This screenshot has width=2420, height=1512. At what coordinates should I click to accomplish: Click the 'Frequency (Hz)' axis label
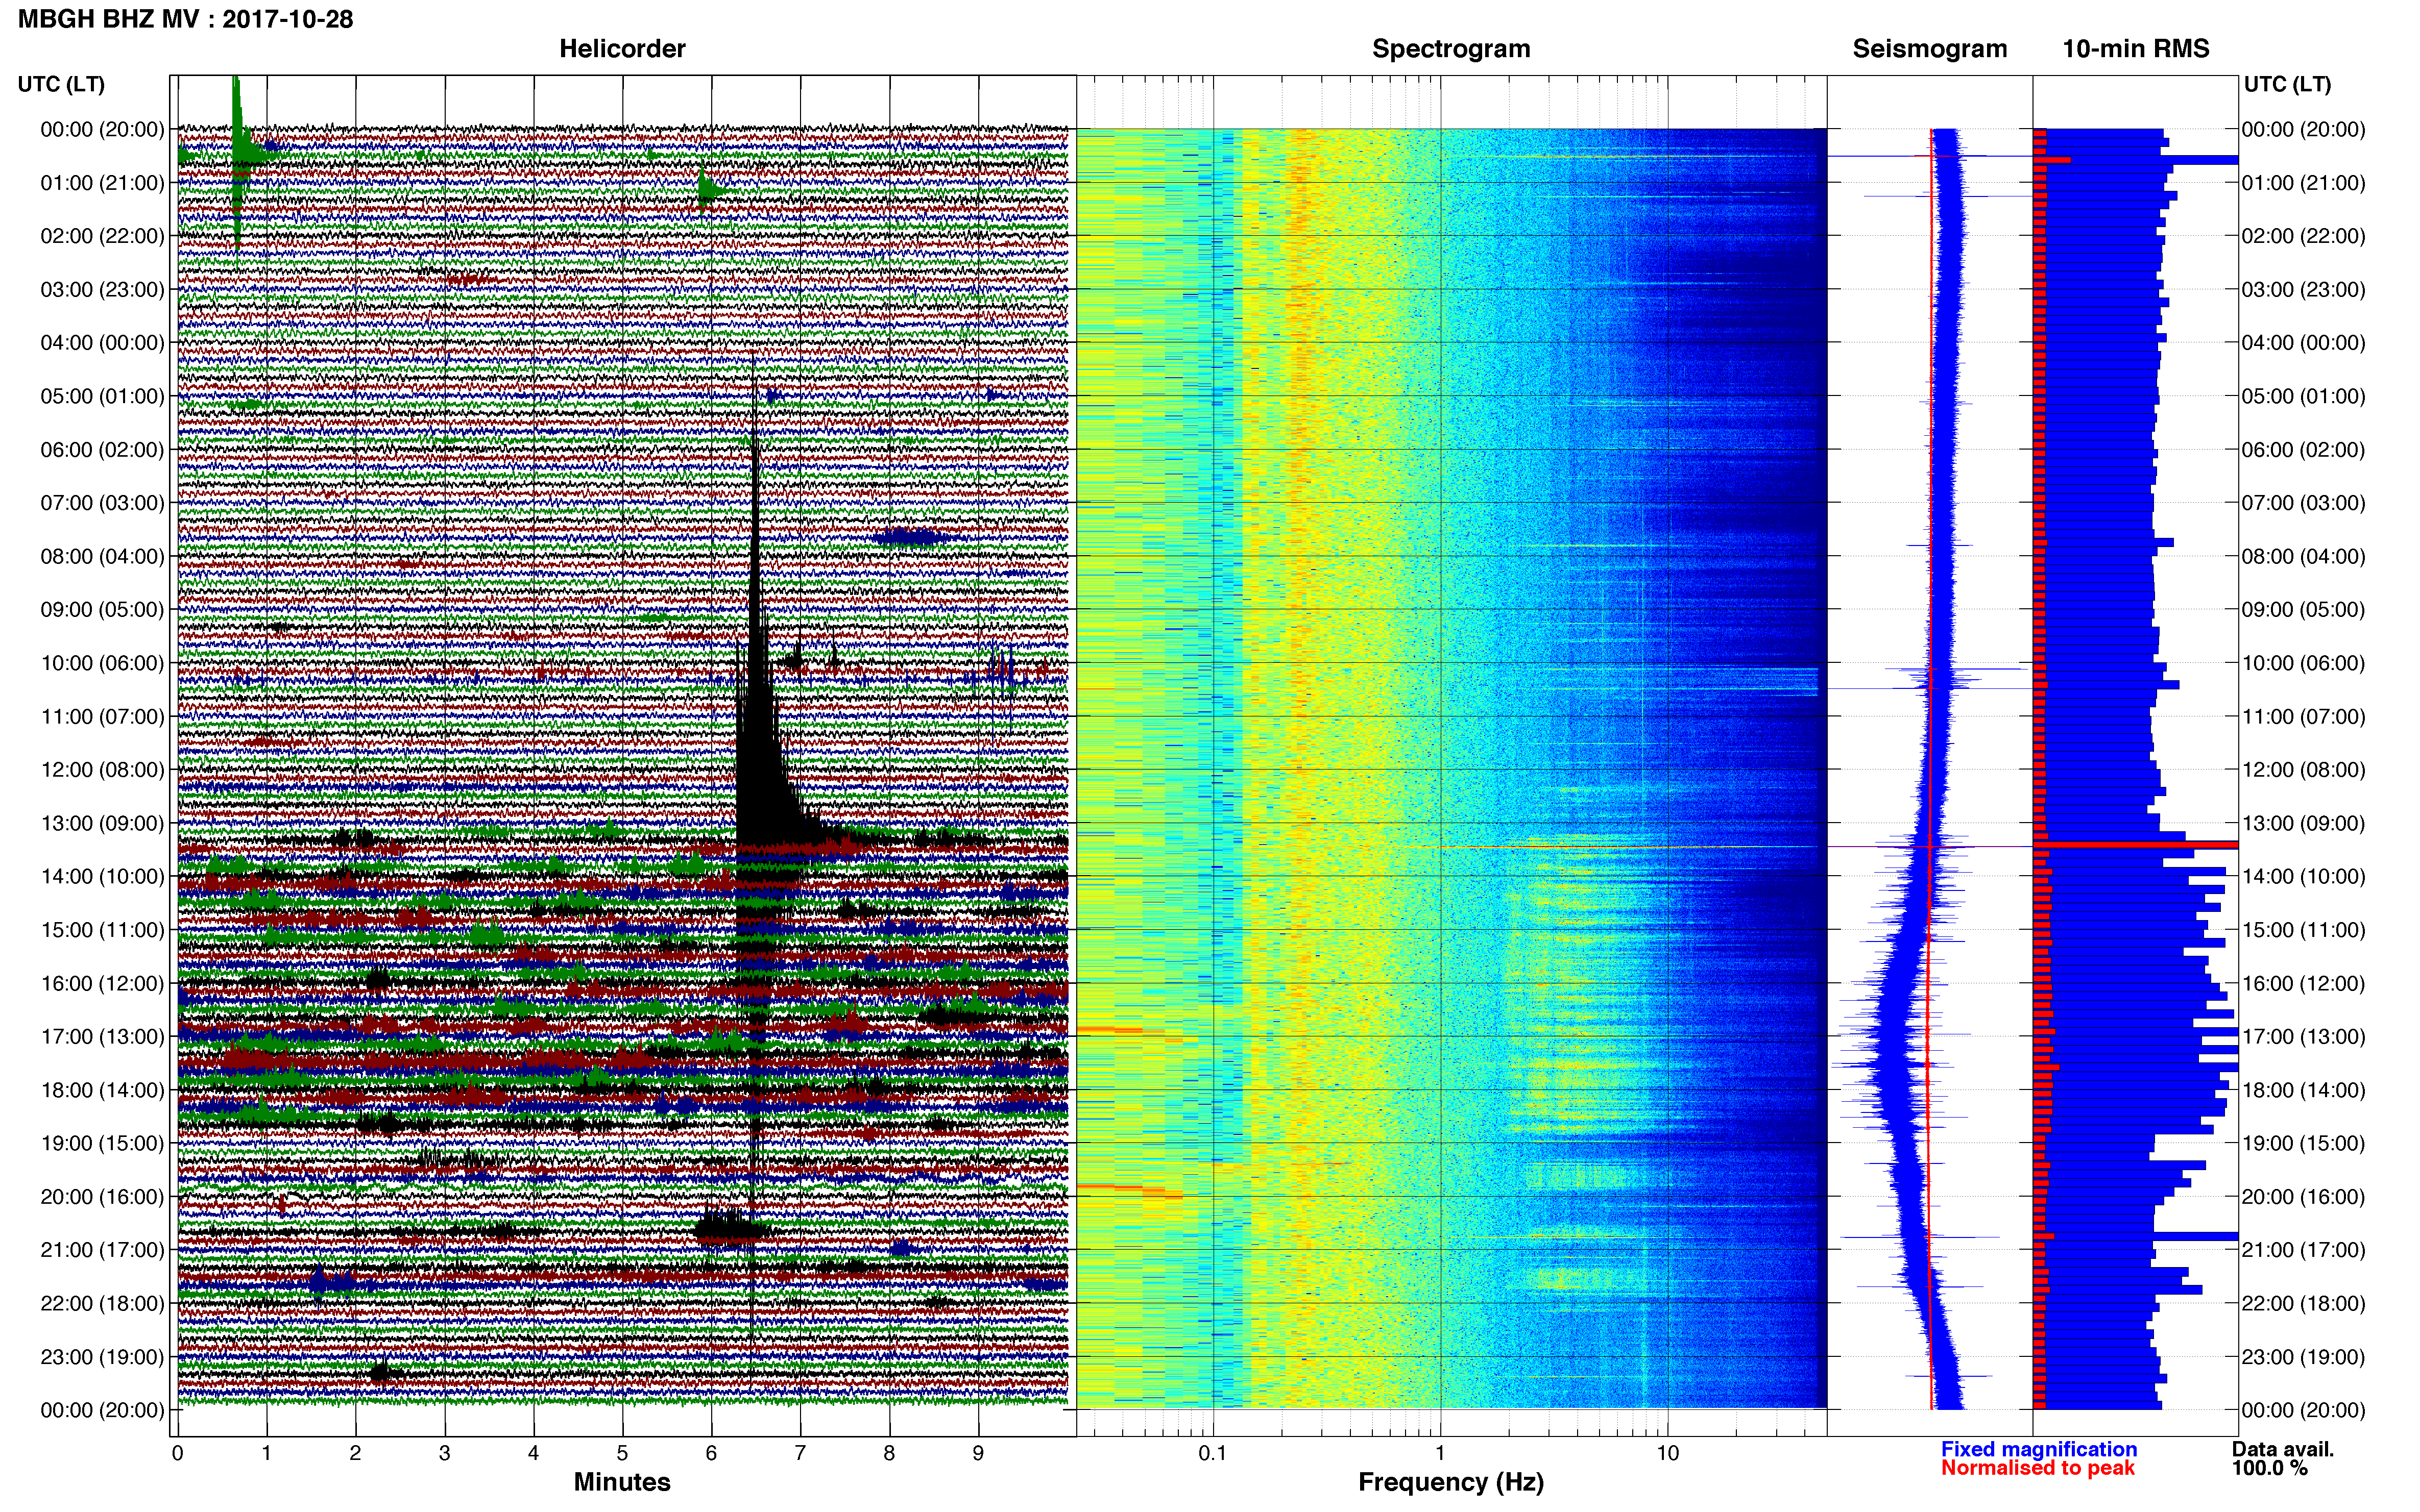pos(1450,1482)
